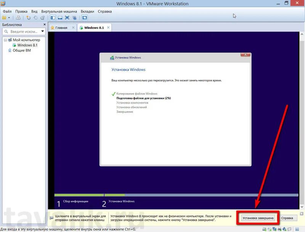The image size is (305, 232).
Task: Click the keyboard icon in info bar
Action: [x=51, y=218]
